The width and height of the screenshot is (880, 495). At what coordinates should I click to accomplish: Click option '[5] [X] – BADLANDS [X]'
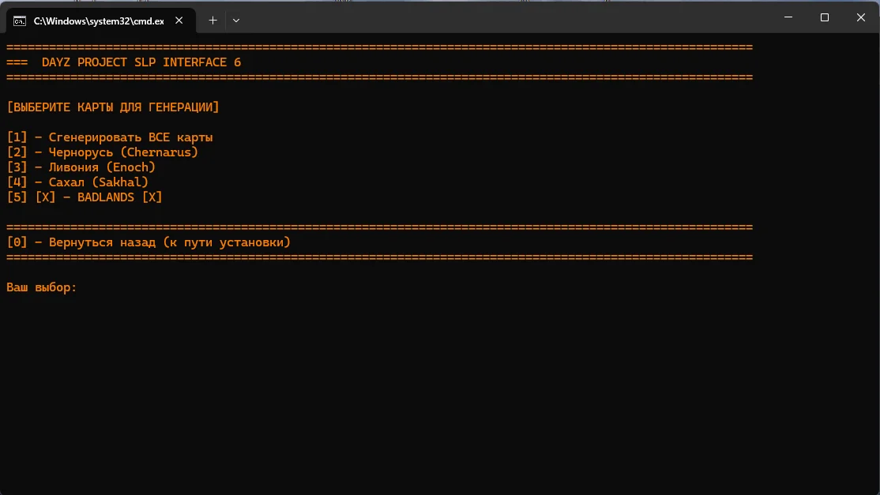85,197
